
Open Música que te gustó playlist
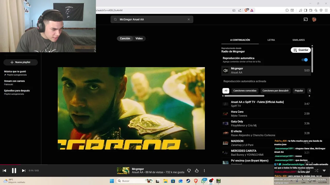coord(21,73)
